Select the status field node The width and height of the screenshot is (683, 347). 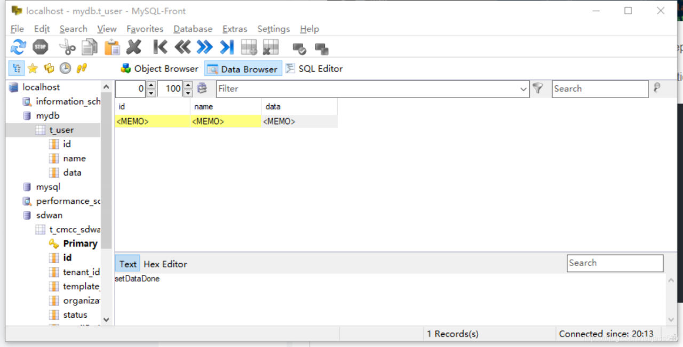(x=75, y=315)
